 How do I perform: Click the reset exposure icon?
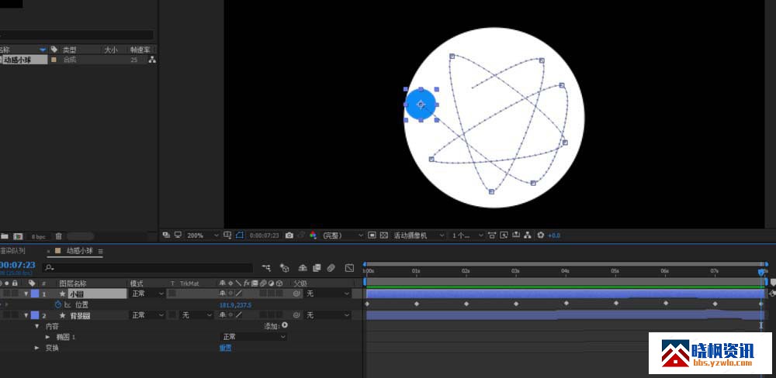(x=540, y=235)
